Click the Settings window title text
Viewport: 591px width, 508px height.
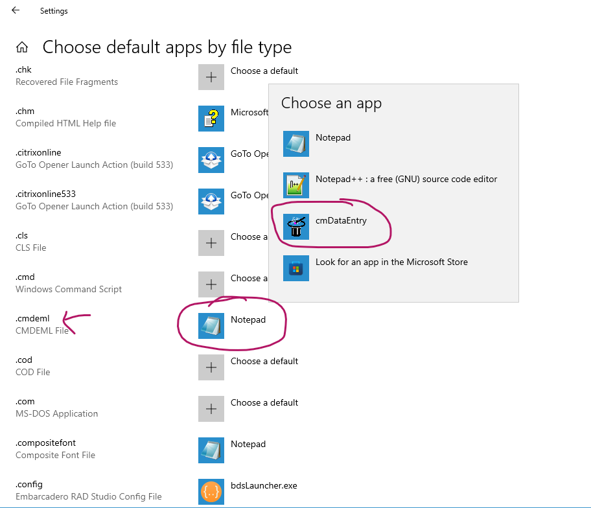pos(54,11)
